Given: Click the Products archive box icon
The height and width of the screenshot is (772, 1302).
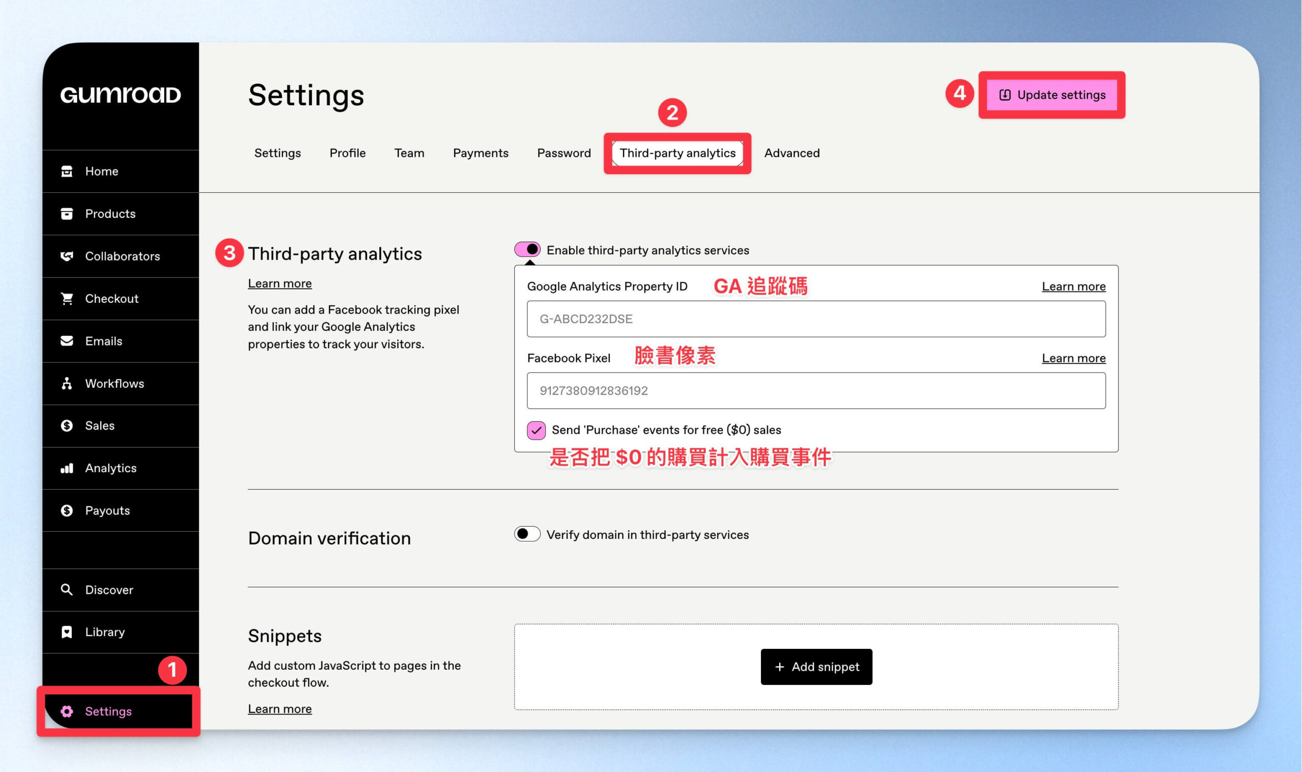Looking at the screenshot, I should [x=67, y=214].
